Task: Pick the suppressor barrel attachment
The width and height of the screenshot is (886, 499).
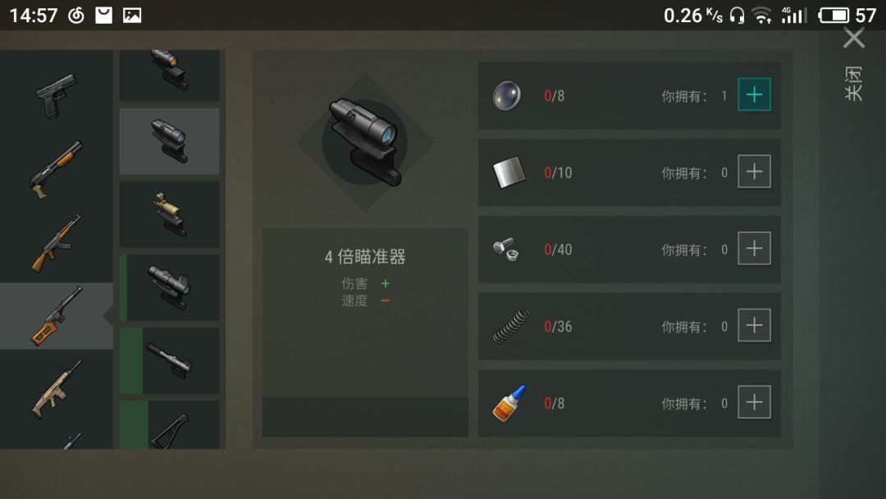Action: (170, 360)
